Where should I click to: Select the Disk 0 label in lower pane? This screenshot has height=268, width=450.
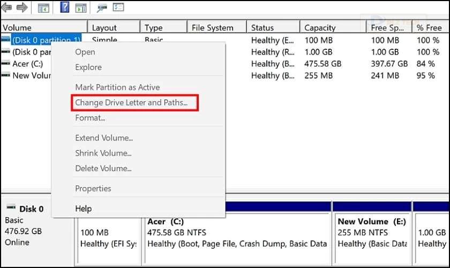point(31,209)
